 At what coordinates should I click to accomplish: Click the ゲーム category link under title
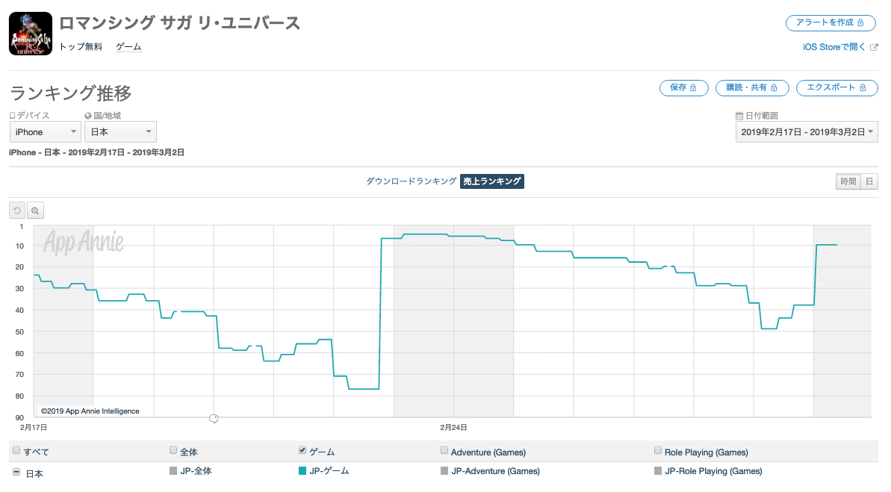tap(128, 47)
